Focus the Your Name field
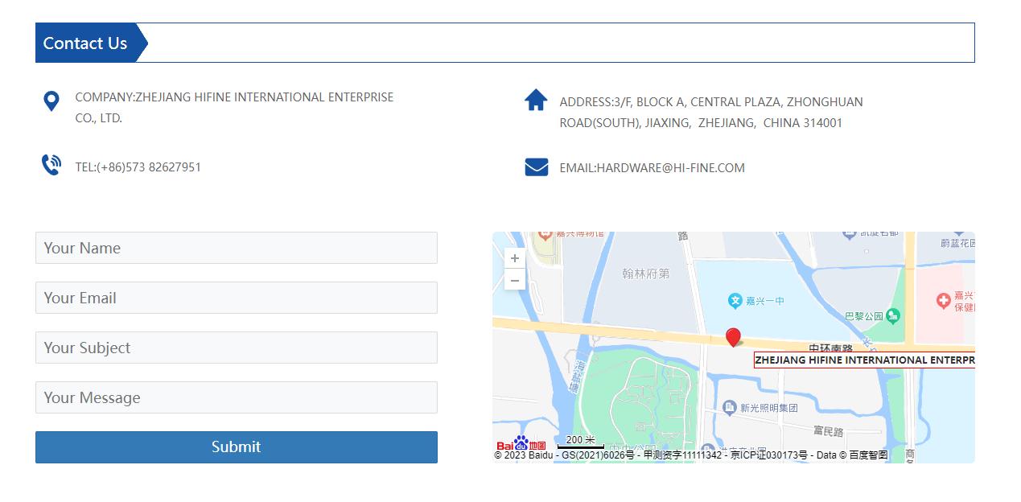This screenshot has height=502, width=1021. 237,248
